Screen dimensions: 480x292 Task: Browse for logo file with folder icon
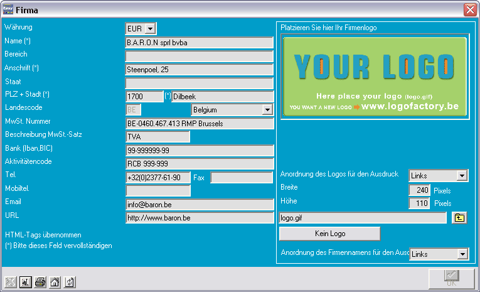click(459, 218)
